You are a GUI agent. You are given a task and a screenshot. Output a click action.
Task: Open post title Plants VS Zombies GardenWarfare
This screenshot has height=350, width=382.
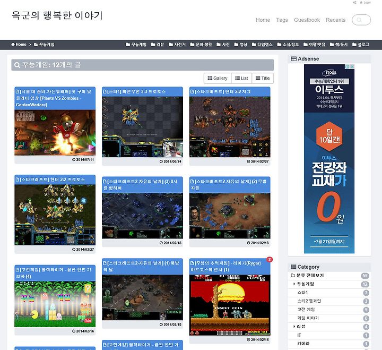55,98
